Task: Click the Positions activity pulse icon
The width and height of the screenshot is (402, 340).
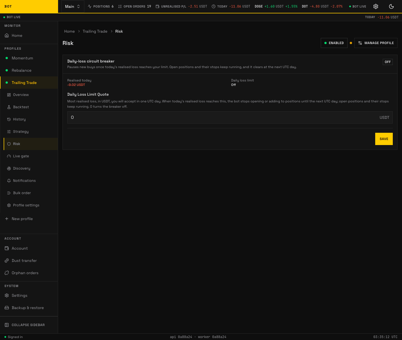Action: pos(90,6)
